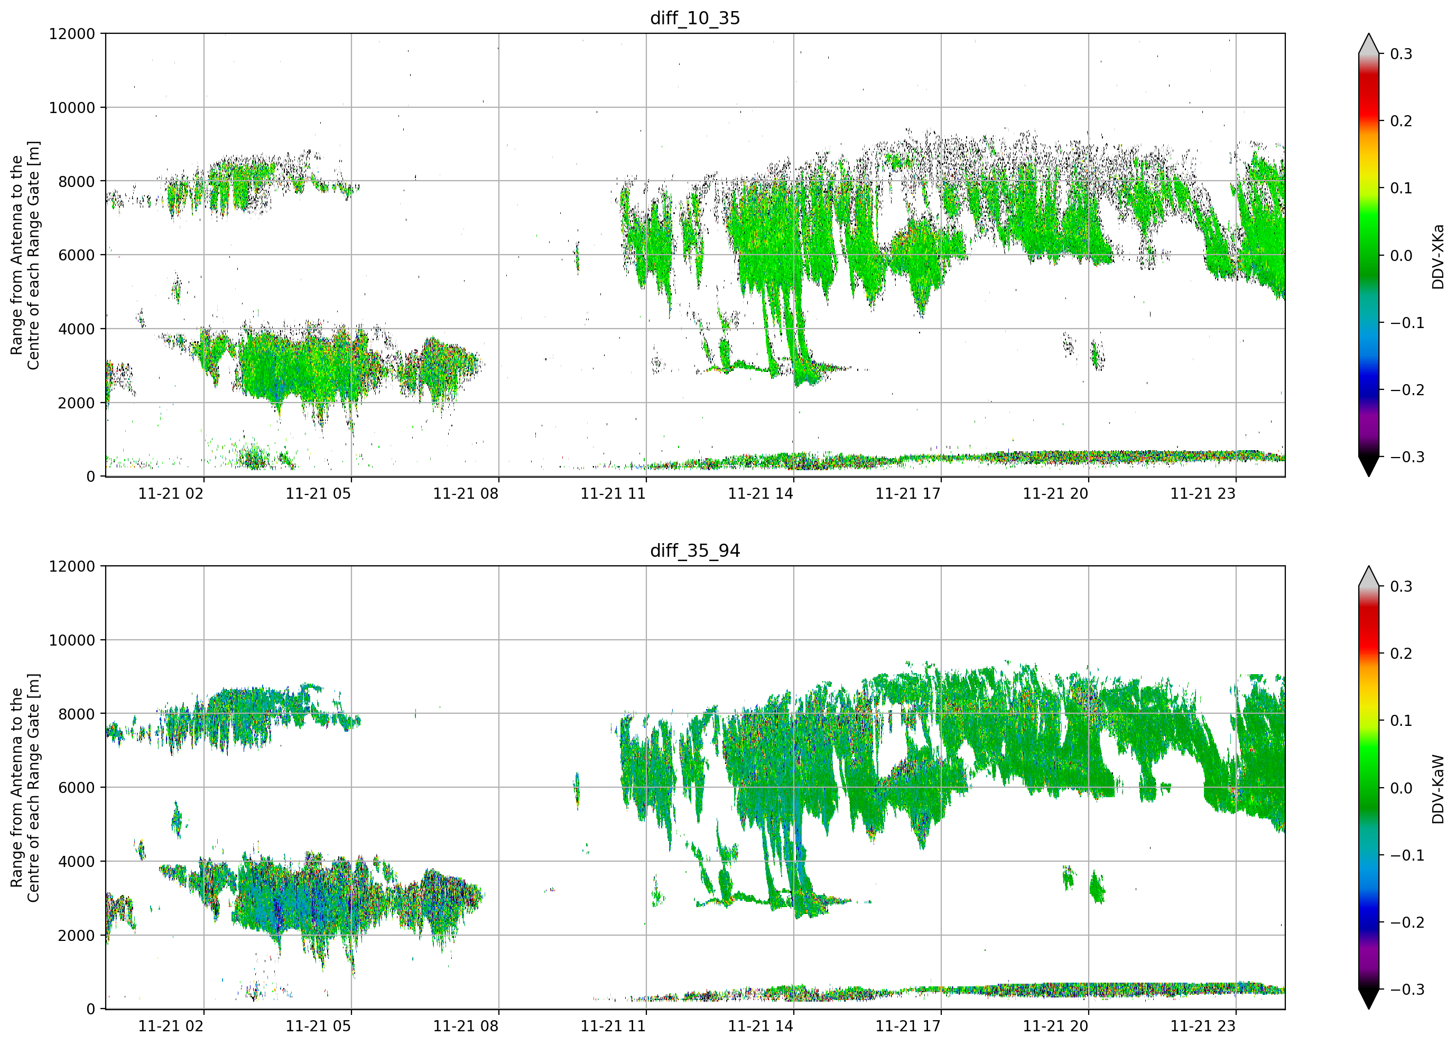Click the 0.3 tick label on the DDV-XKa colorbar
The width and height of the screenshot is (1456, 1045).
pos(1402,54)
